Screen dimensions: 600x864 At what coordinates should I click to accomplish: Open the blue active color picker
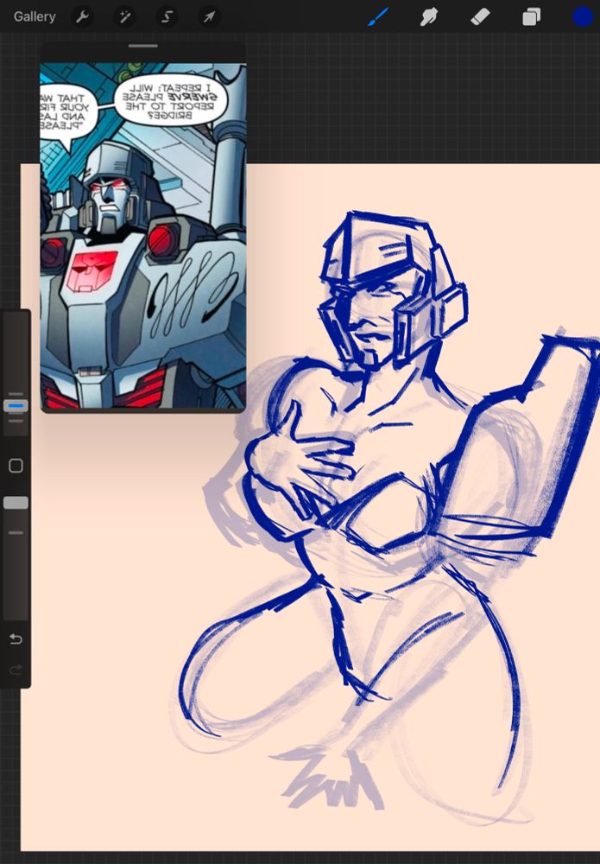[582, 17]
